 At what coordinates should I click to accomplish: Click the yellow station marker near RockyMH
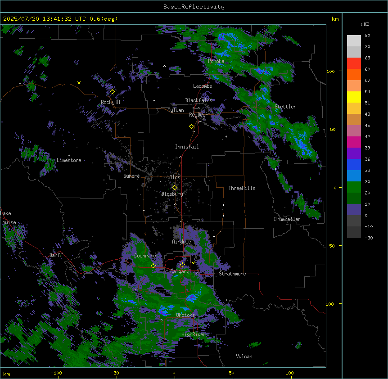[112, 92]
